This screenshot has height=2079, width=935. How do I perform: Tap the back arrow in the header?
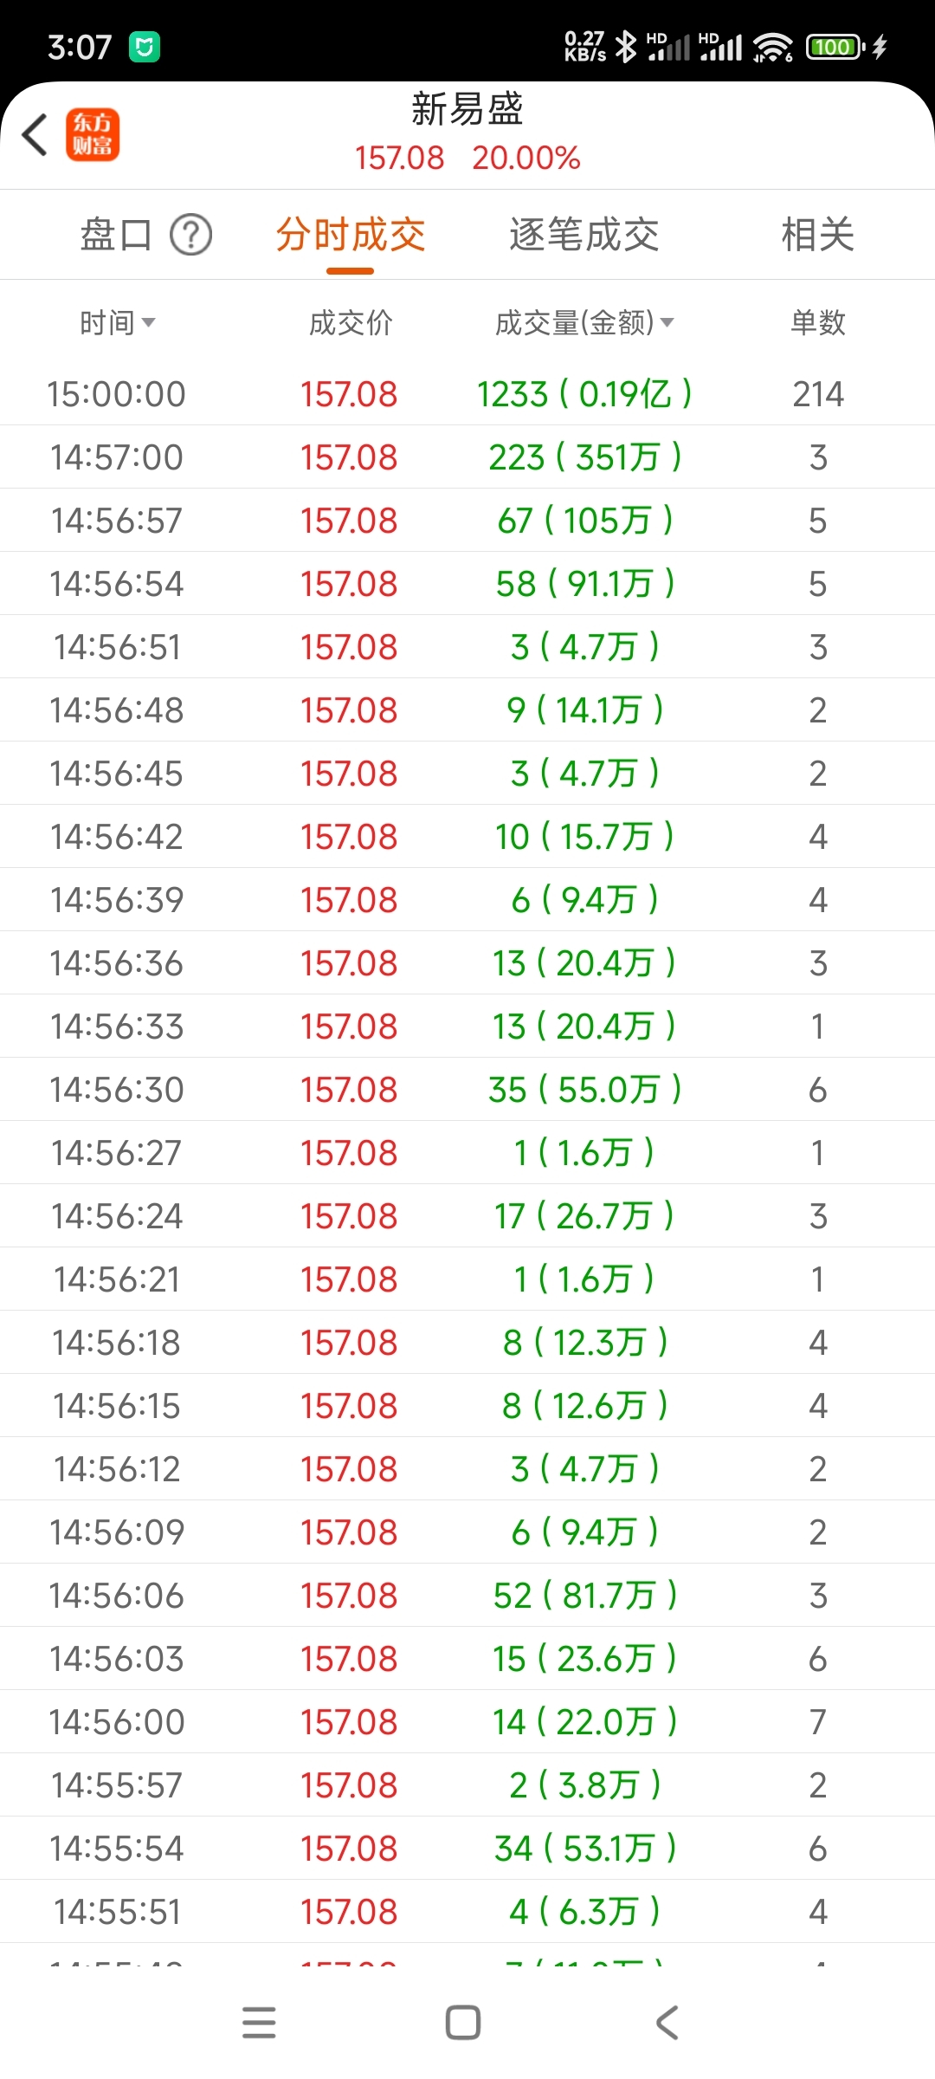pos(35,135)
